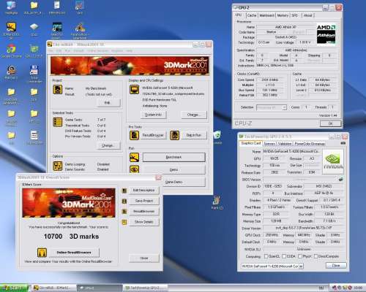Switch to the Sensors tab in GPU-Z

point(269,144)
